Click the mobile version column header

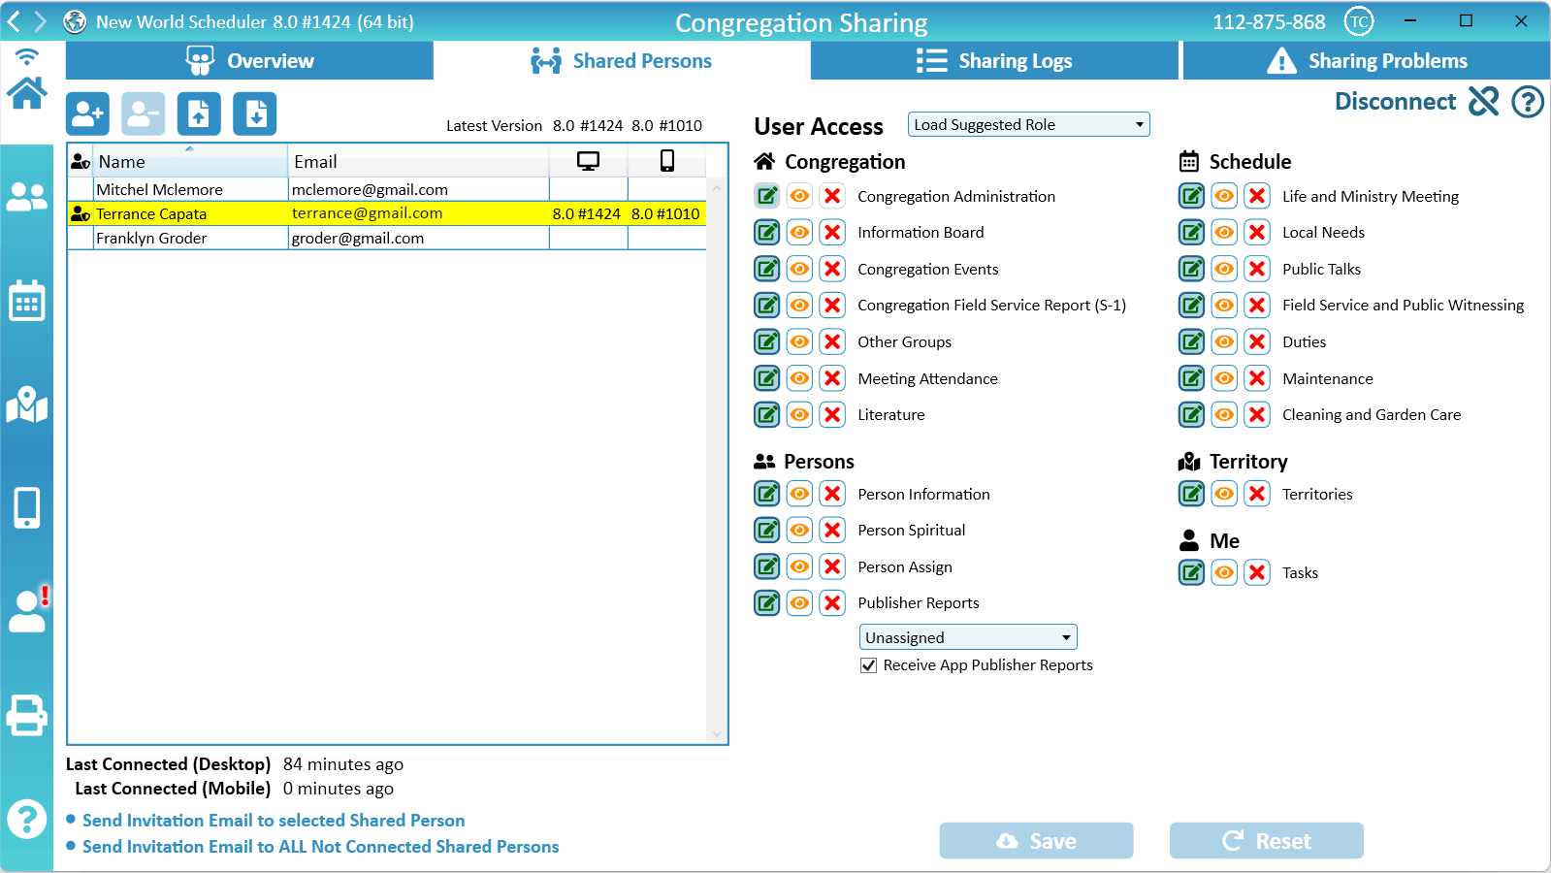667,161
